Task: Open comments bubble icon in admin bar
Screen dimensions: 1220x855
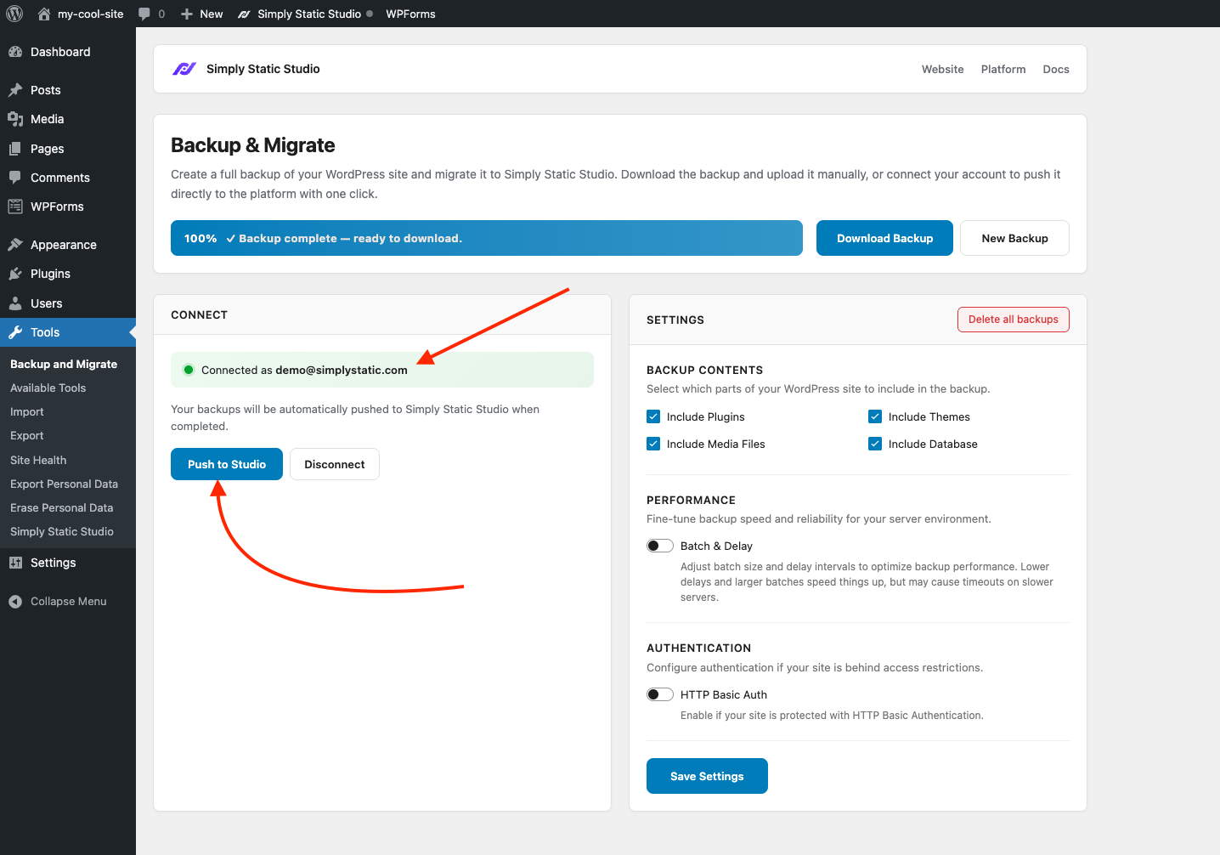Action: click(144, 14)
